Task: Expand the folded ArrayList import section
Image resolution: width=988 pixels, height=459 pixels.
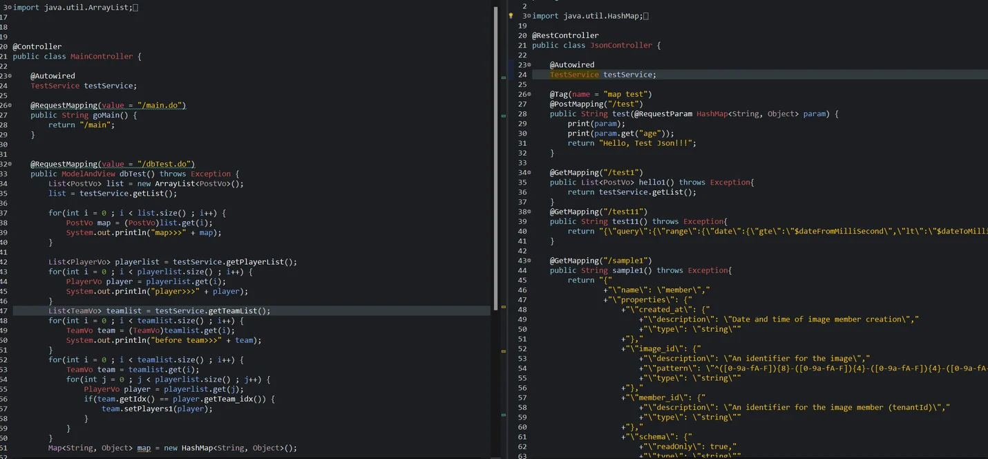Action: coord(9,8)
